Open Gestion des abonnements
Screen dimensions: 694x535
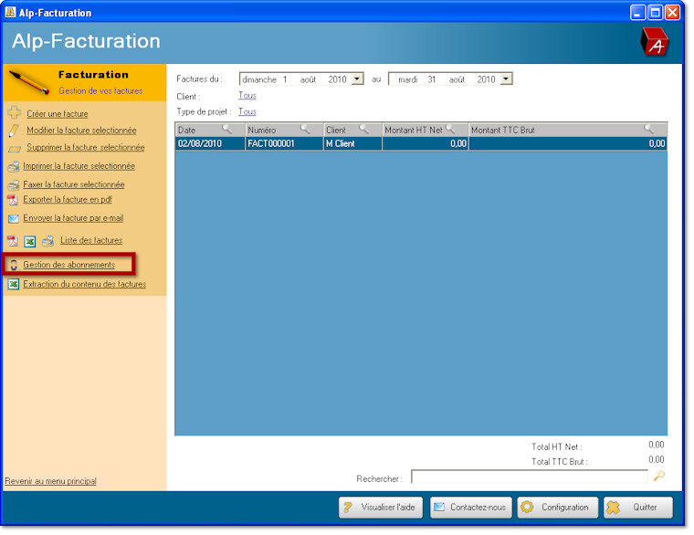68,265
